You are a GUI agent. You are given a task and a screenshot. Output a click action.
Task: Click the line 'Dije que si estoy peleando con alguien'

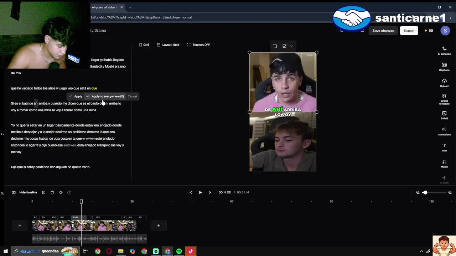coord(50,167)
